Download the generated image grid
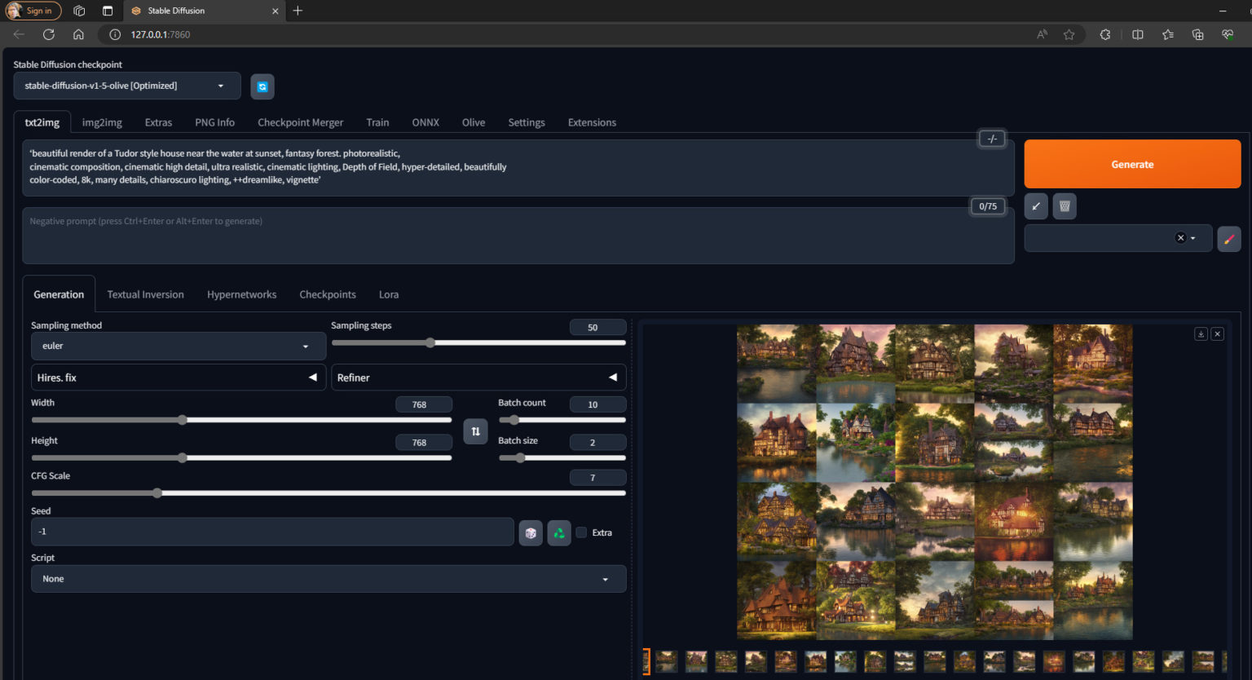 [x=1201, y=333]
